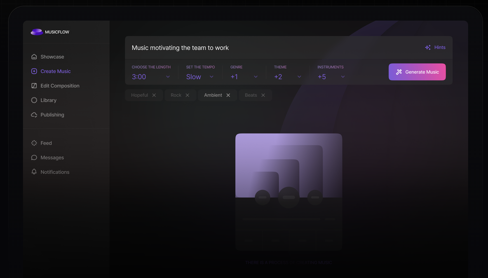Screen dimensions: 488x278
Task: Click the purple album art placeholder
Action: (289, 166)
